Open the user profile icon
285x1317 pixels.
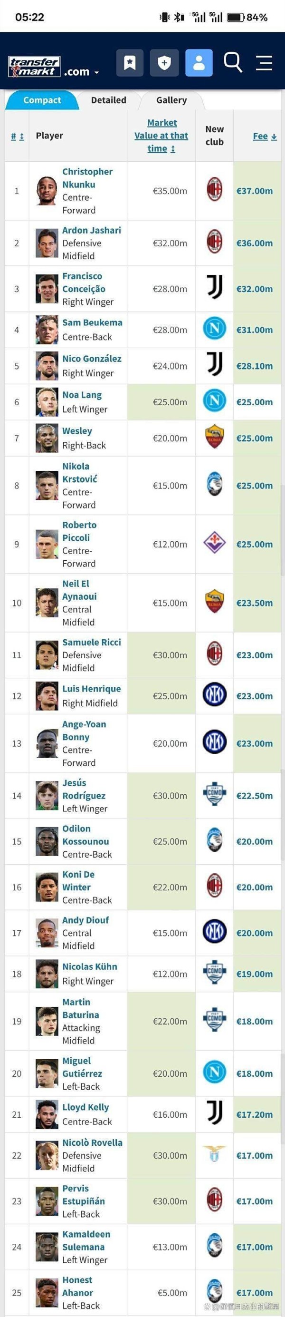tap(199, 63)
